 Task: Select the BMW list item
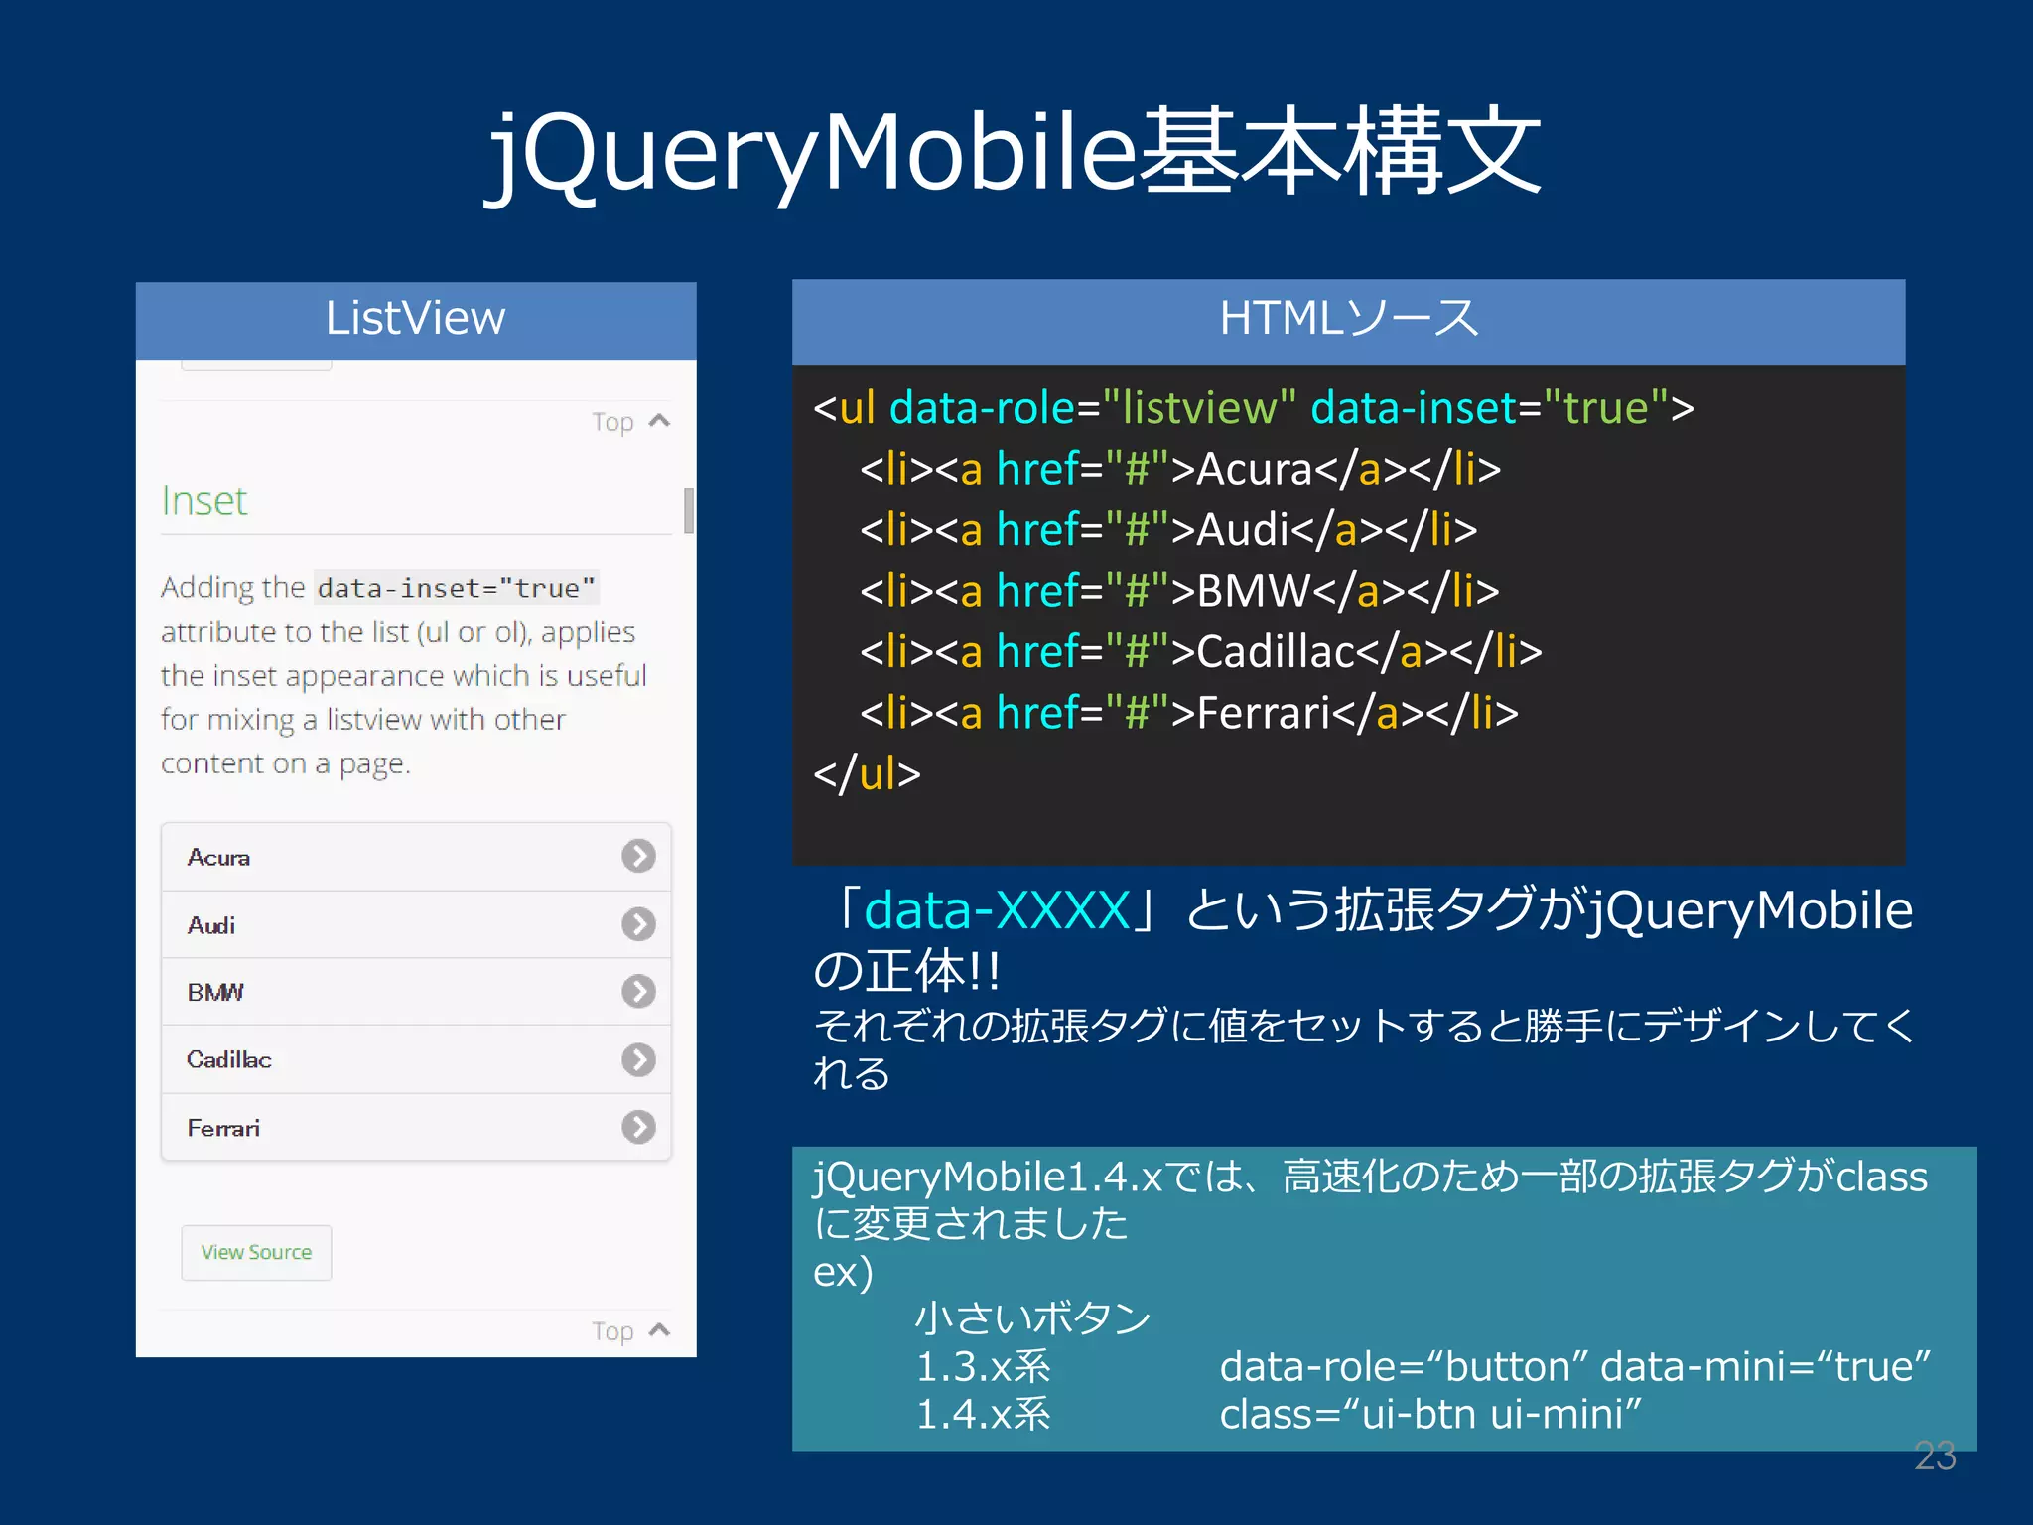coord(416,992)
